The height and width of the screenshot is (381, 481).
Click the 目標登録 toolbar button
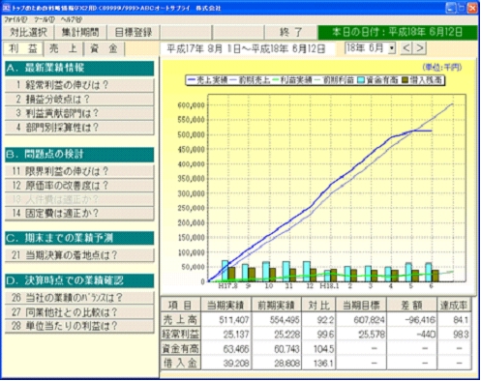[134, 32]
